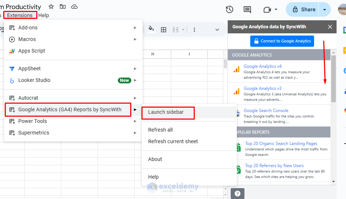Check the cloud save status icon
Screen dimensions: 346x199
74,7
